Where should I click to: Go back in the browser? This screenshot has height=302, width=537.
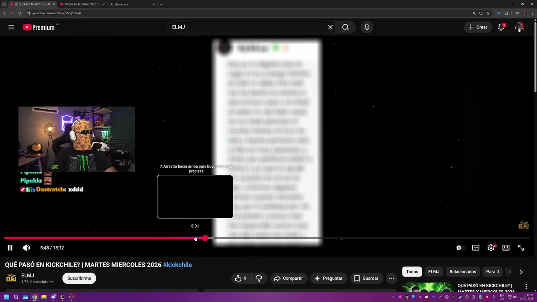pyautogui.click(x=4, y=13)
